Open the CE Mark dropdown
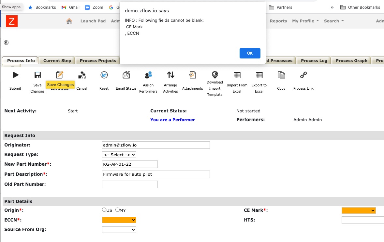 pyautogui.click(x=359, y=210)
